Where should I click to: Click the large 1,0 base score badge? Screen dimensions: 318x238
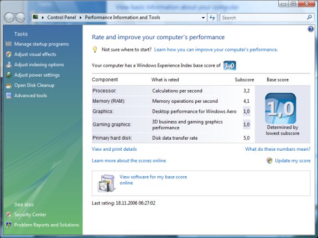(280, 108)
